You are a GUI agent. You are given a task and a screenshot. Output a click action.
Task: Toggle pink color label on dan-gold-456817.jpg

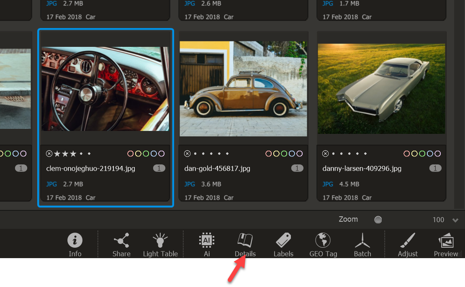(x=268, y=154)
